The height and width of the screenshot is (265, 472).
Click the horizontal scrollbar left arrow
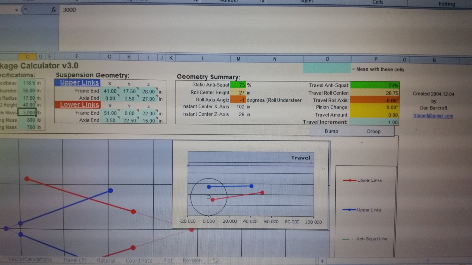pos(322,261)
